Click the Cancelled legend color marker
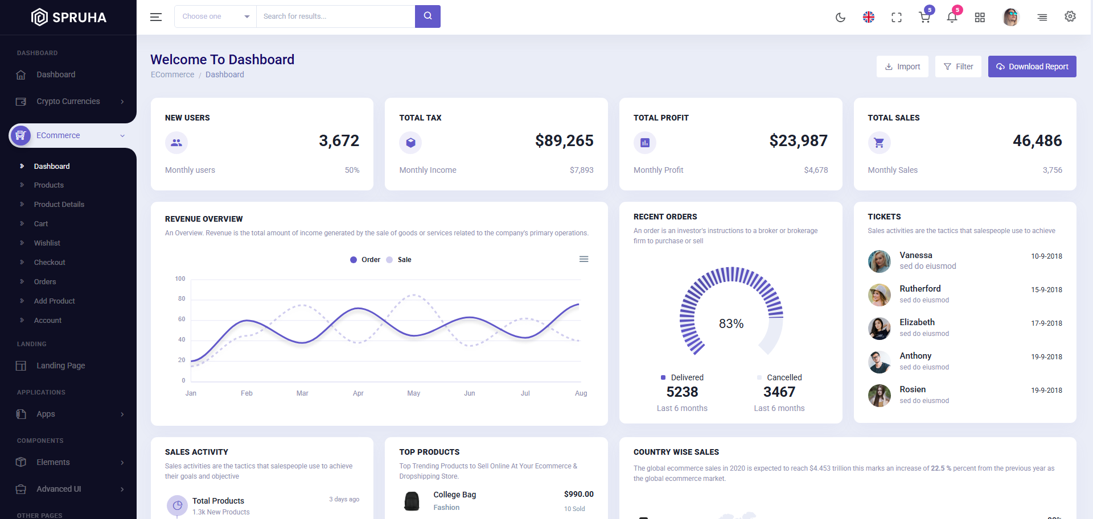Viewport: 1093px width, 519px height. click(759, 377)
